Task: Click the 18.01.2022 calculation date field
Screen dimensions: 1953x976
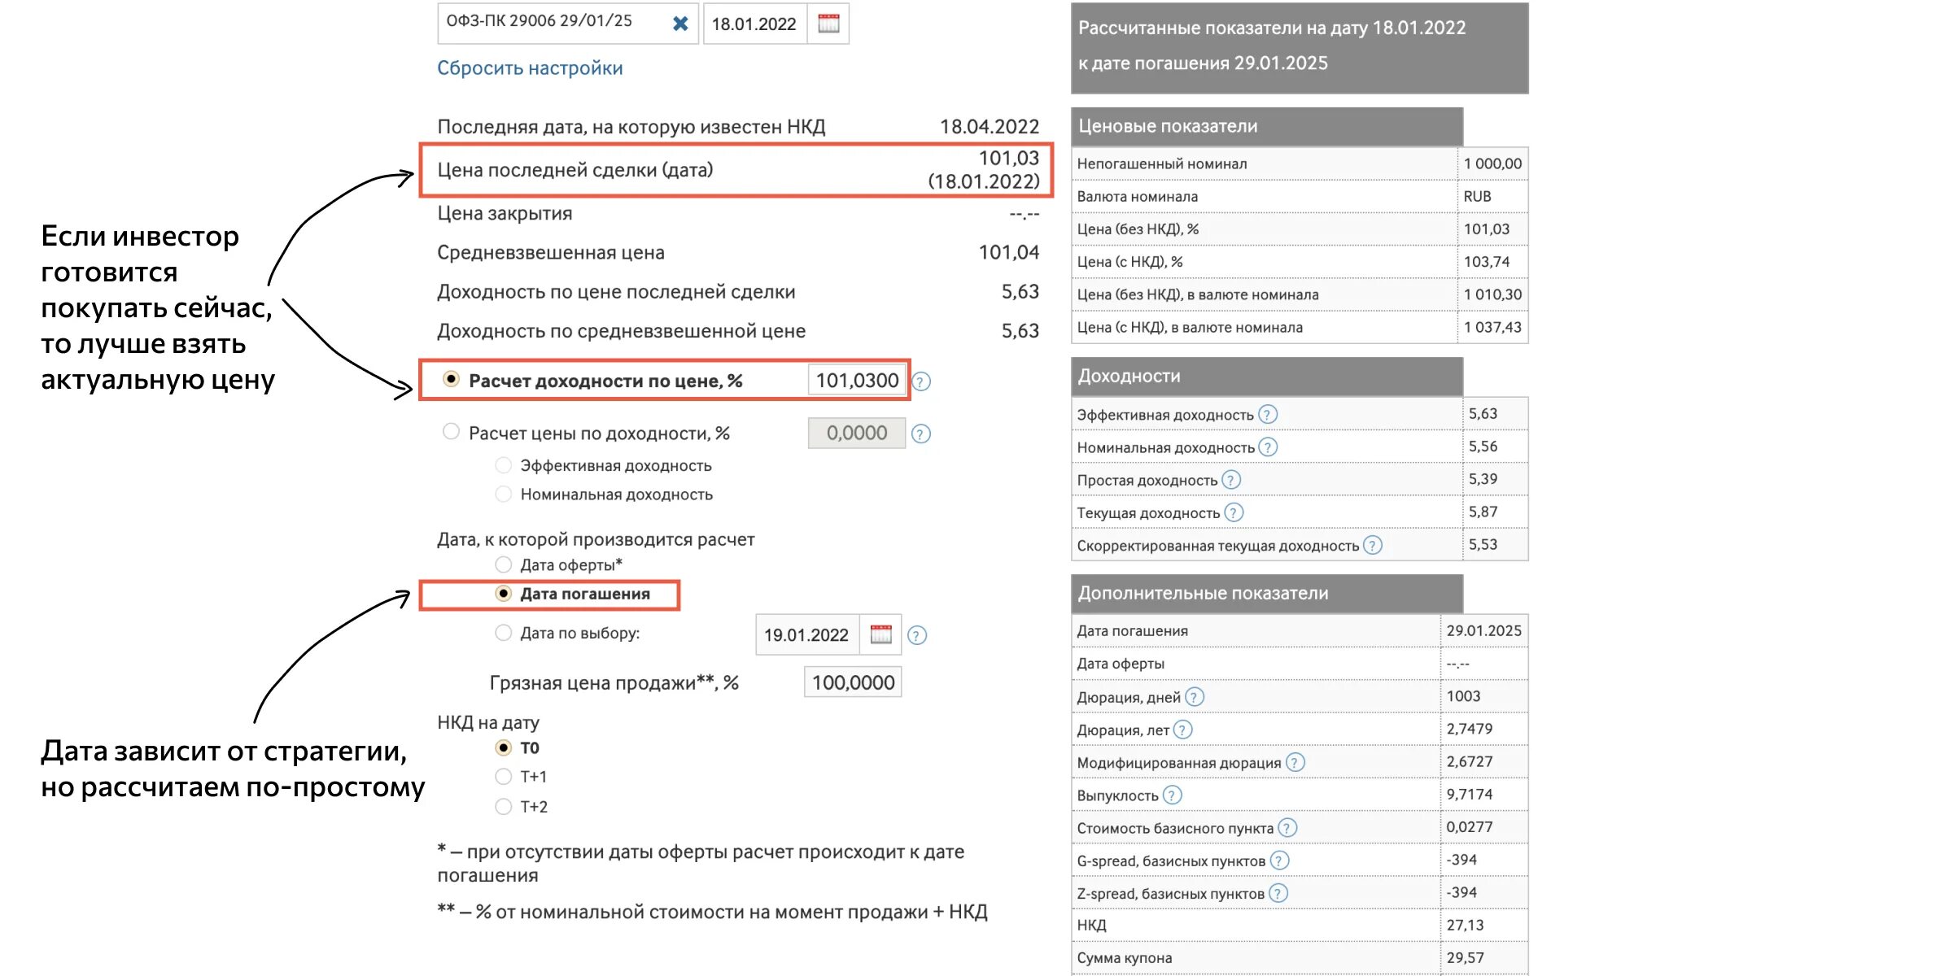Action: coord(754,24)
